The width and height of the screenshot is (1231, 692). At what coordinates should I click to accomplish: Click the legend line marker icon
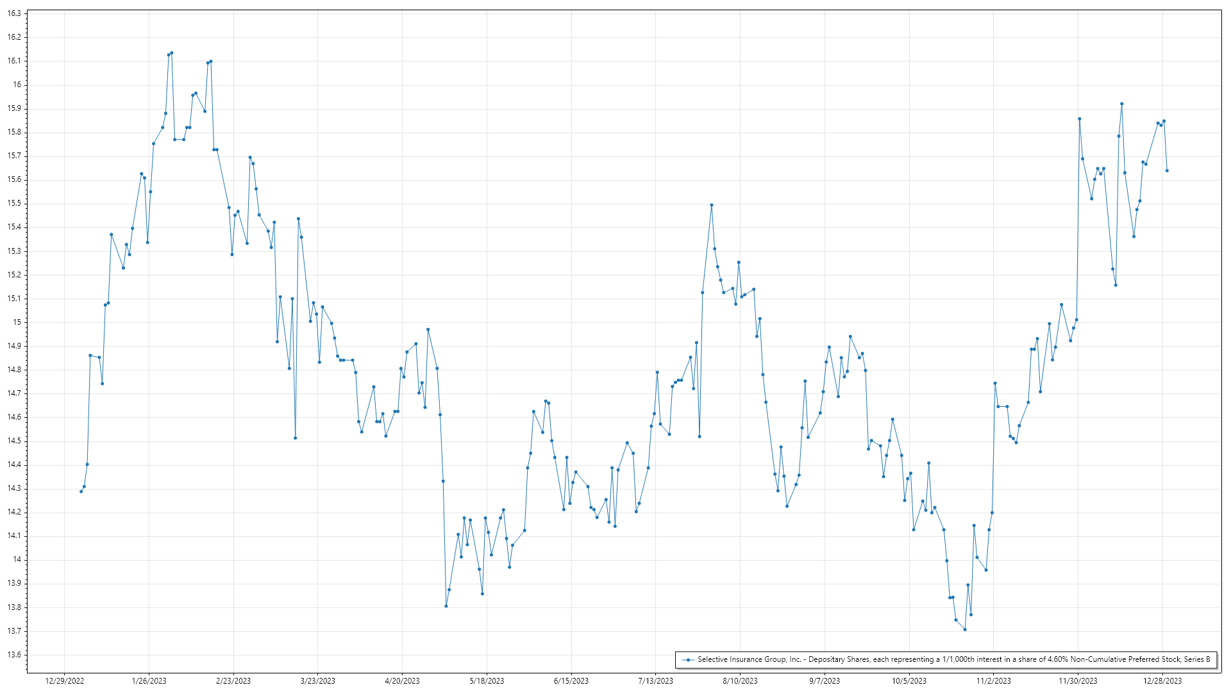click(x=688, y=660)
